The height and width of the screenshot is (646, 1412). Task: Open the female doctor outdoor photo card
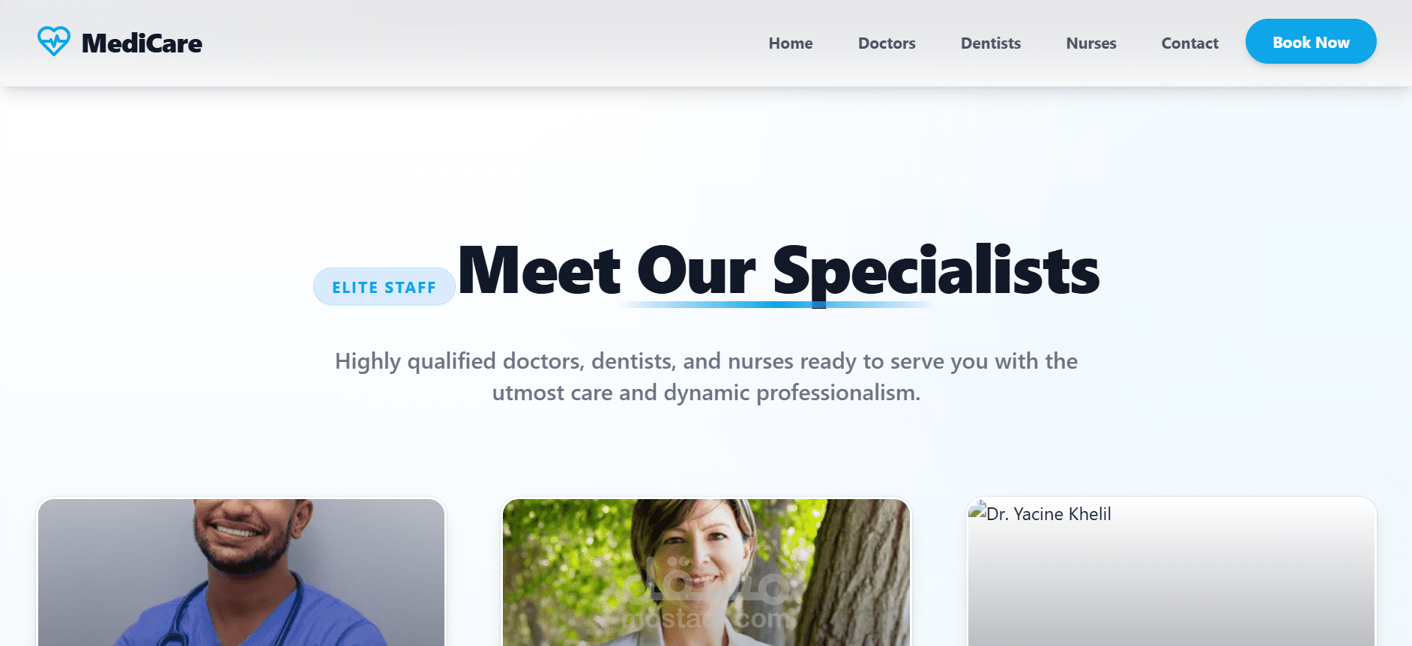tap(706, 573)
